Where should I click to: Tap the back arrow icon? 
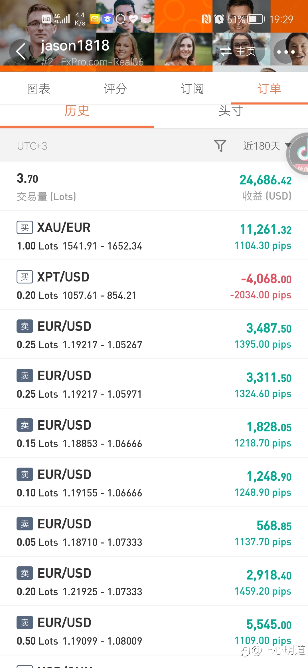pos(21,51)
